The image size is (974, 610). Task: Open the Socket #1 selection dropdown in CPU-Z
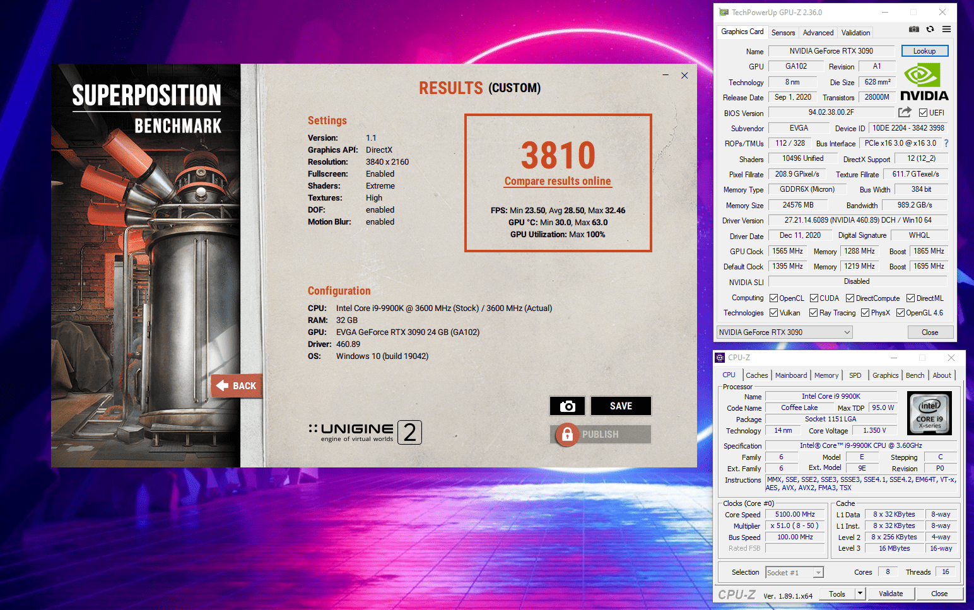point(795,573)
